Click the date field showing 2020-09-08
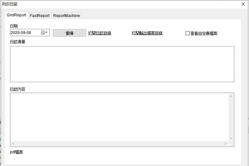Image resolution: width=249 pixels, height=166 pixels. (x=30, y=32)
